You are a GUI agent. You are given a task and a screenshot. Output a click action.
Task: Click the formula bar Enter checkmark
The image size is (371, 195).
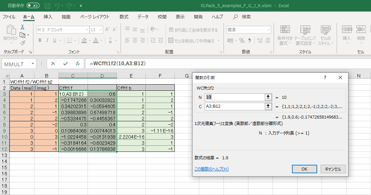pyautogui.click(x=65, y=64)
